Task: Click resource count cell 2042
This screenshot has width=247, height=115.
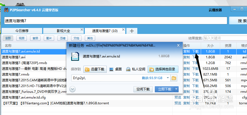Action: (x=228, y=57)
